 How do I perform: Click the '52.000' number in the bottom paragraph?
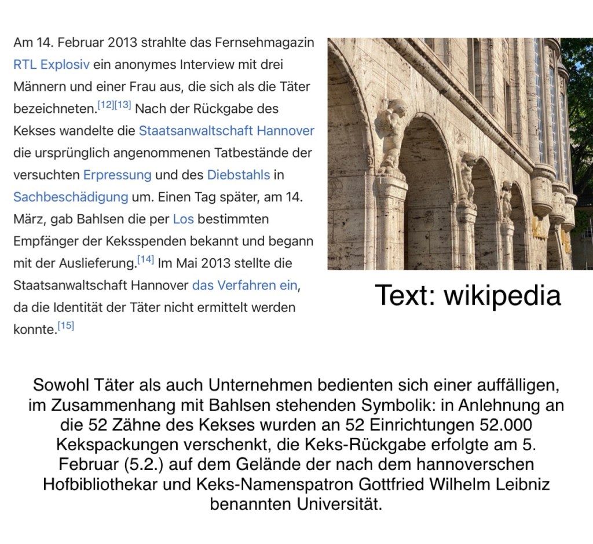(x=506, y=425)
